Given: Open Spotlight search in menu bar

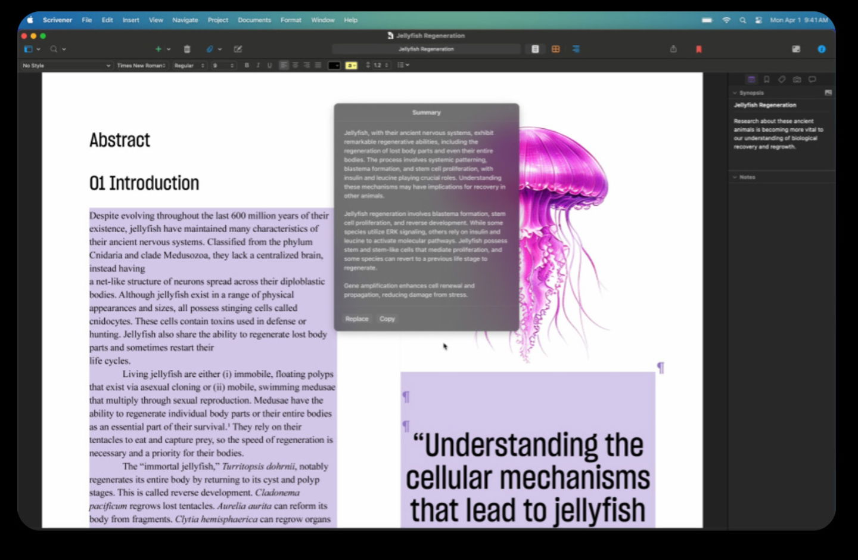Looking at the screenshot, I should [x=742, y=20].
